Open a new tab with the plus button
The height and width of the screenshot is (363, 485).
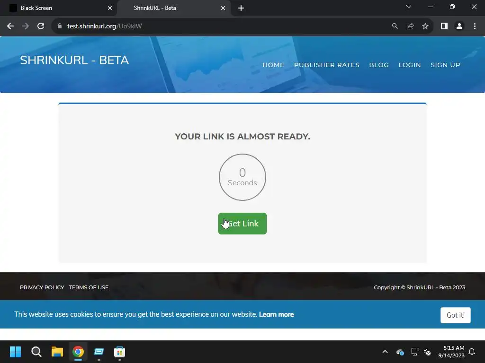click(241, 8)
